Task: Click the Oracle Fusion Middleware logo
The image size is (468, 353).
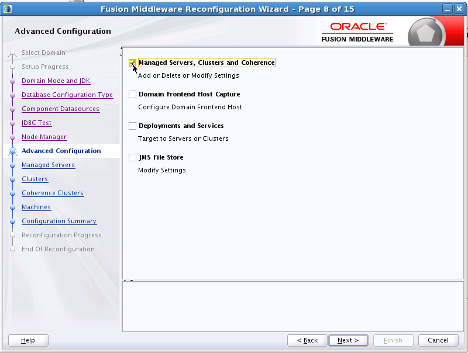Action: (357, 32)
